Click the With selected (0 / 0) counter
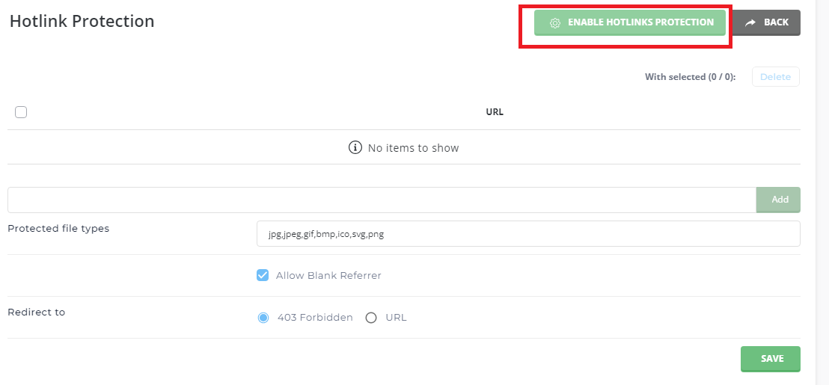The width and height of the screenshot is (829, 385). (x=690, y=77)
